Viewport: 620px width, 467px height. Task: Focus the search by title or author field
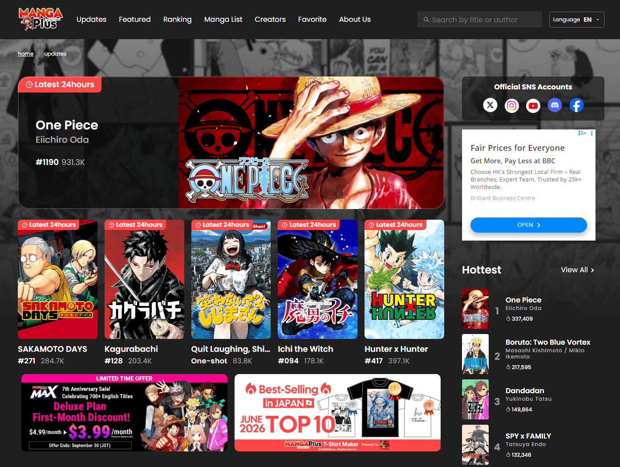(x=480, y=20)
